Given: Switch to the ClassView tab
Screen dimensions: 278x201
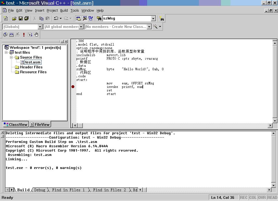Looking at the screenshot, I should pos(15,125).
